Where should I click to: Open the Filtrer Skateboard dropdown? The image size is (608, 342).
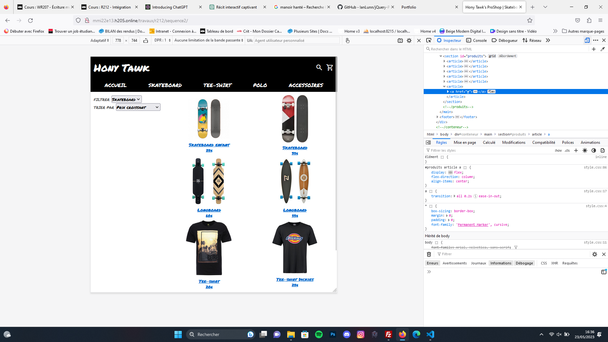click(x=126, y=99)
